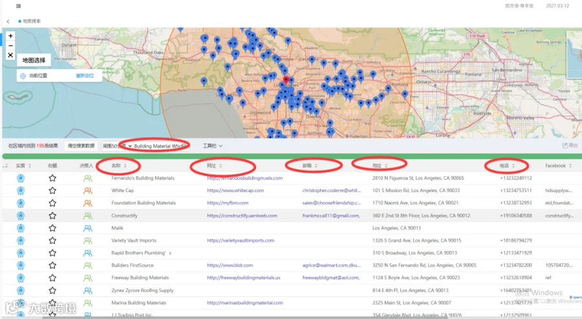Select the red center pin on the map

click(x=286, y=80)
